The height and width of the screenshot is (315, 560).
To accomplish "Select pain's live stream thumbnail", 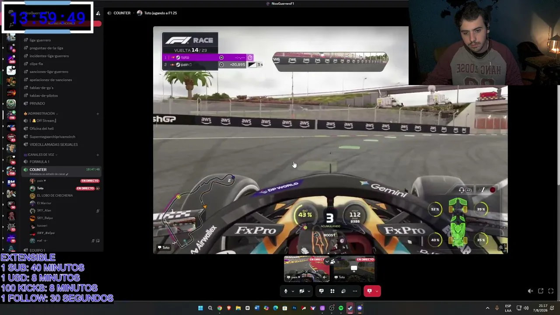I will 307,269.
